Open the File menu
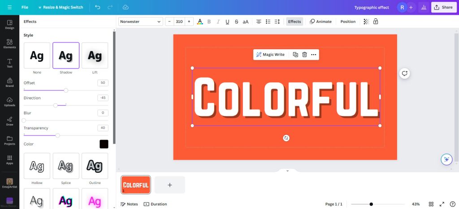Screen dimensions: 459x209 25,7
